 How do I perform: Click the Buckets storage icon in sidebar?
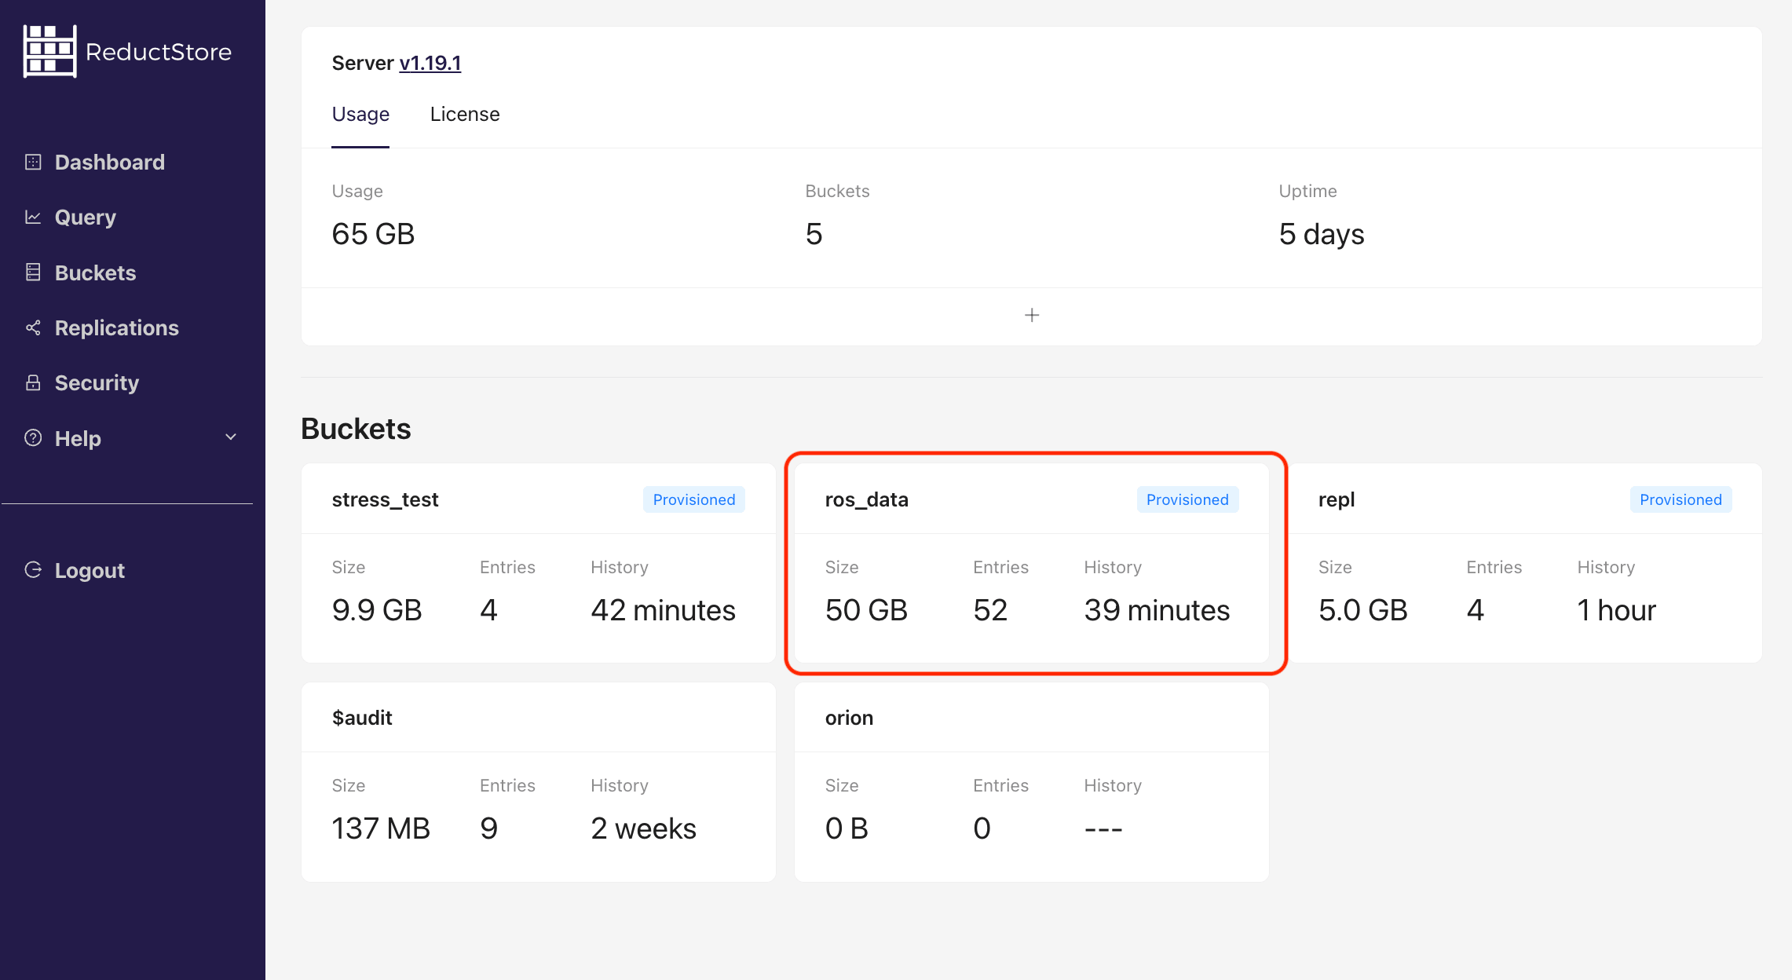pos(33,272)
